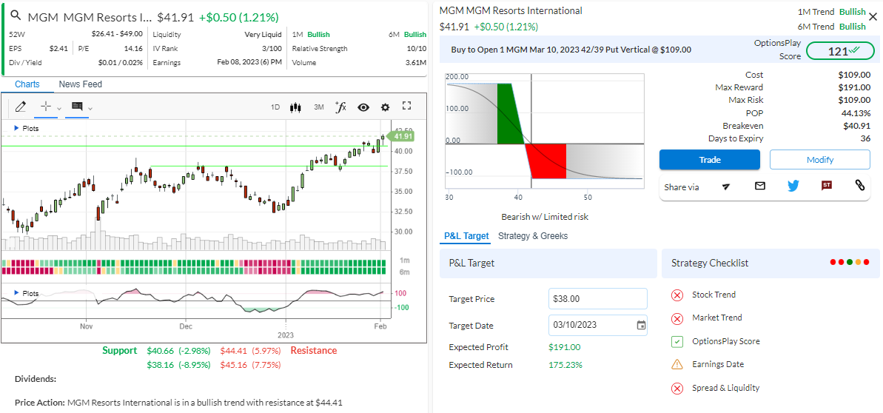Viewport: 883px width, 413px height.
Task: Switch to the News Feed tab
Action: pyautogui.click(x=81, y=84)
